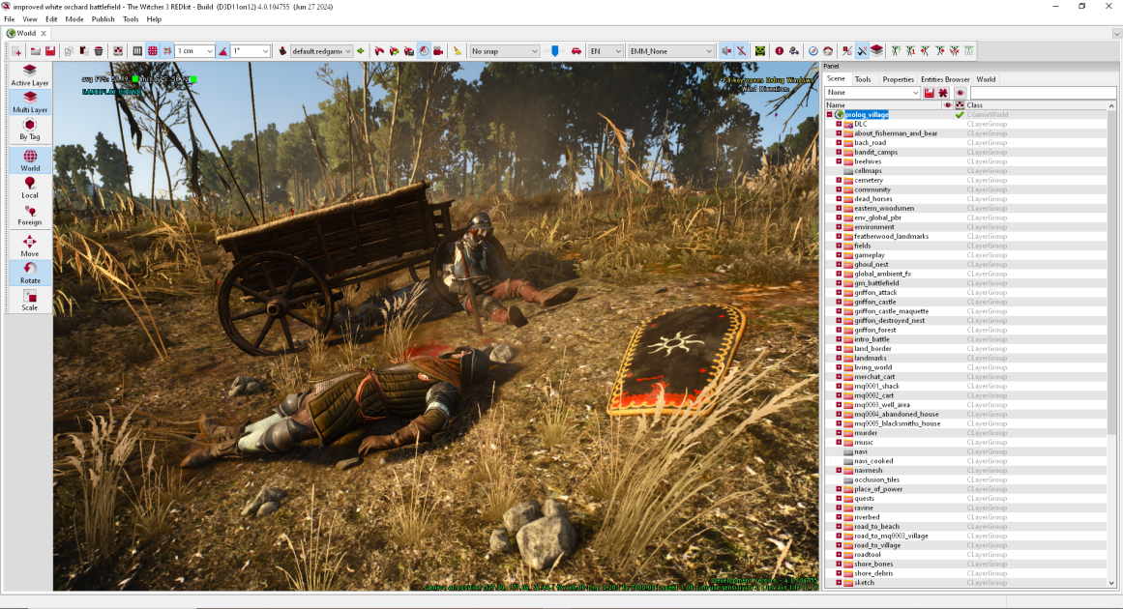Activate the Move tool
Screen dimensions: 1123x609
[30, 246]
